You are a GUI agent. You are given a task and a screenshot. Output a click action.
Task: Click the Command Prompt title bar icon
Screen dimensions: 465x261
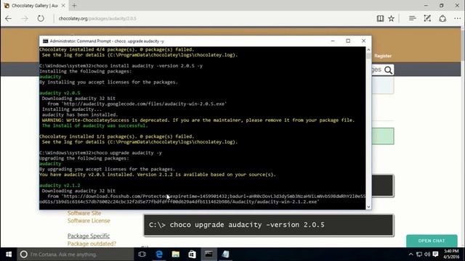(x=45, y=41)
